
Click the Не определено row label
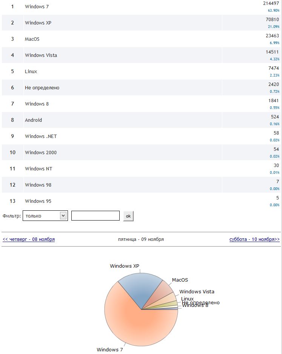pos(42,88)
